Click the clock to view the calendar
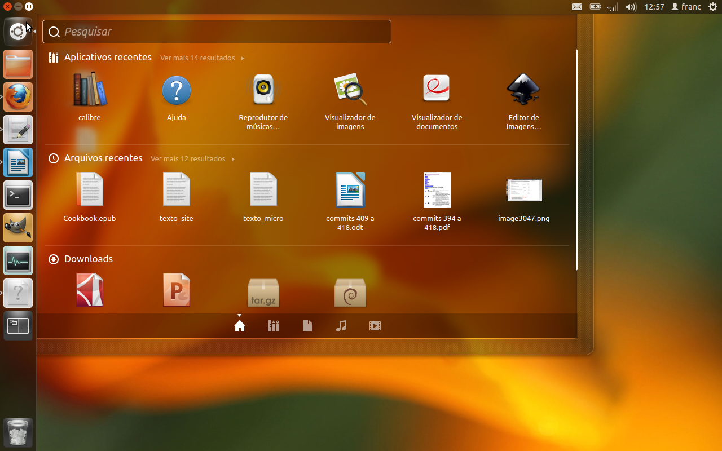The image size is (722, 451). 654,7
